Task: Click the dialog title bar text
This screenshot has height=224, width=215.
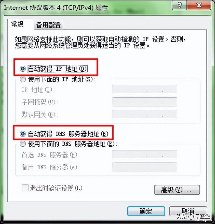Action: point(56,8)
